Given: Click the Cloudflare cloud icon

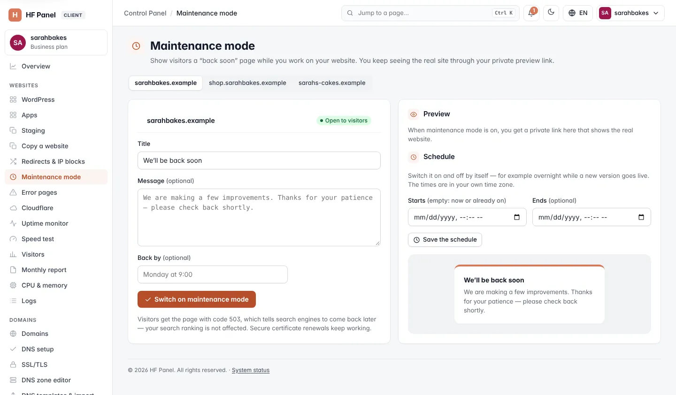Looking at the screenshot, I should 13,208.
